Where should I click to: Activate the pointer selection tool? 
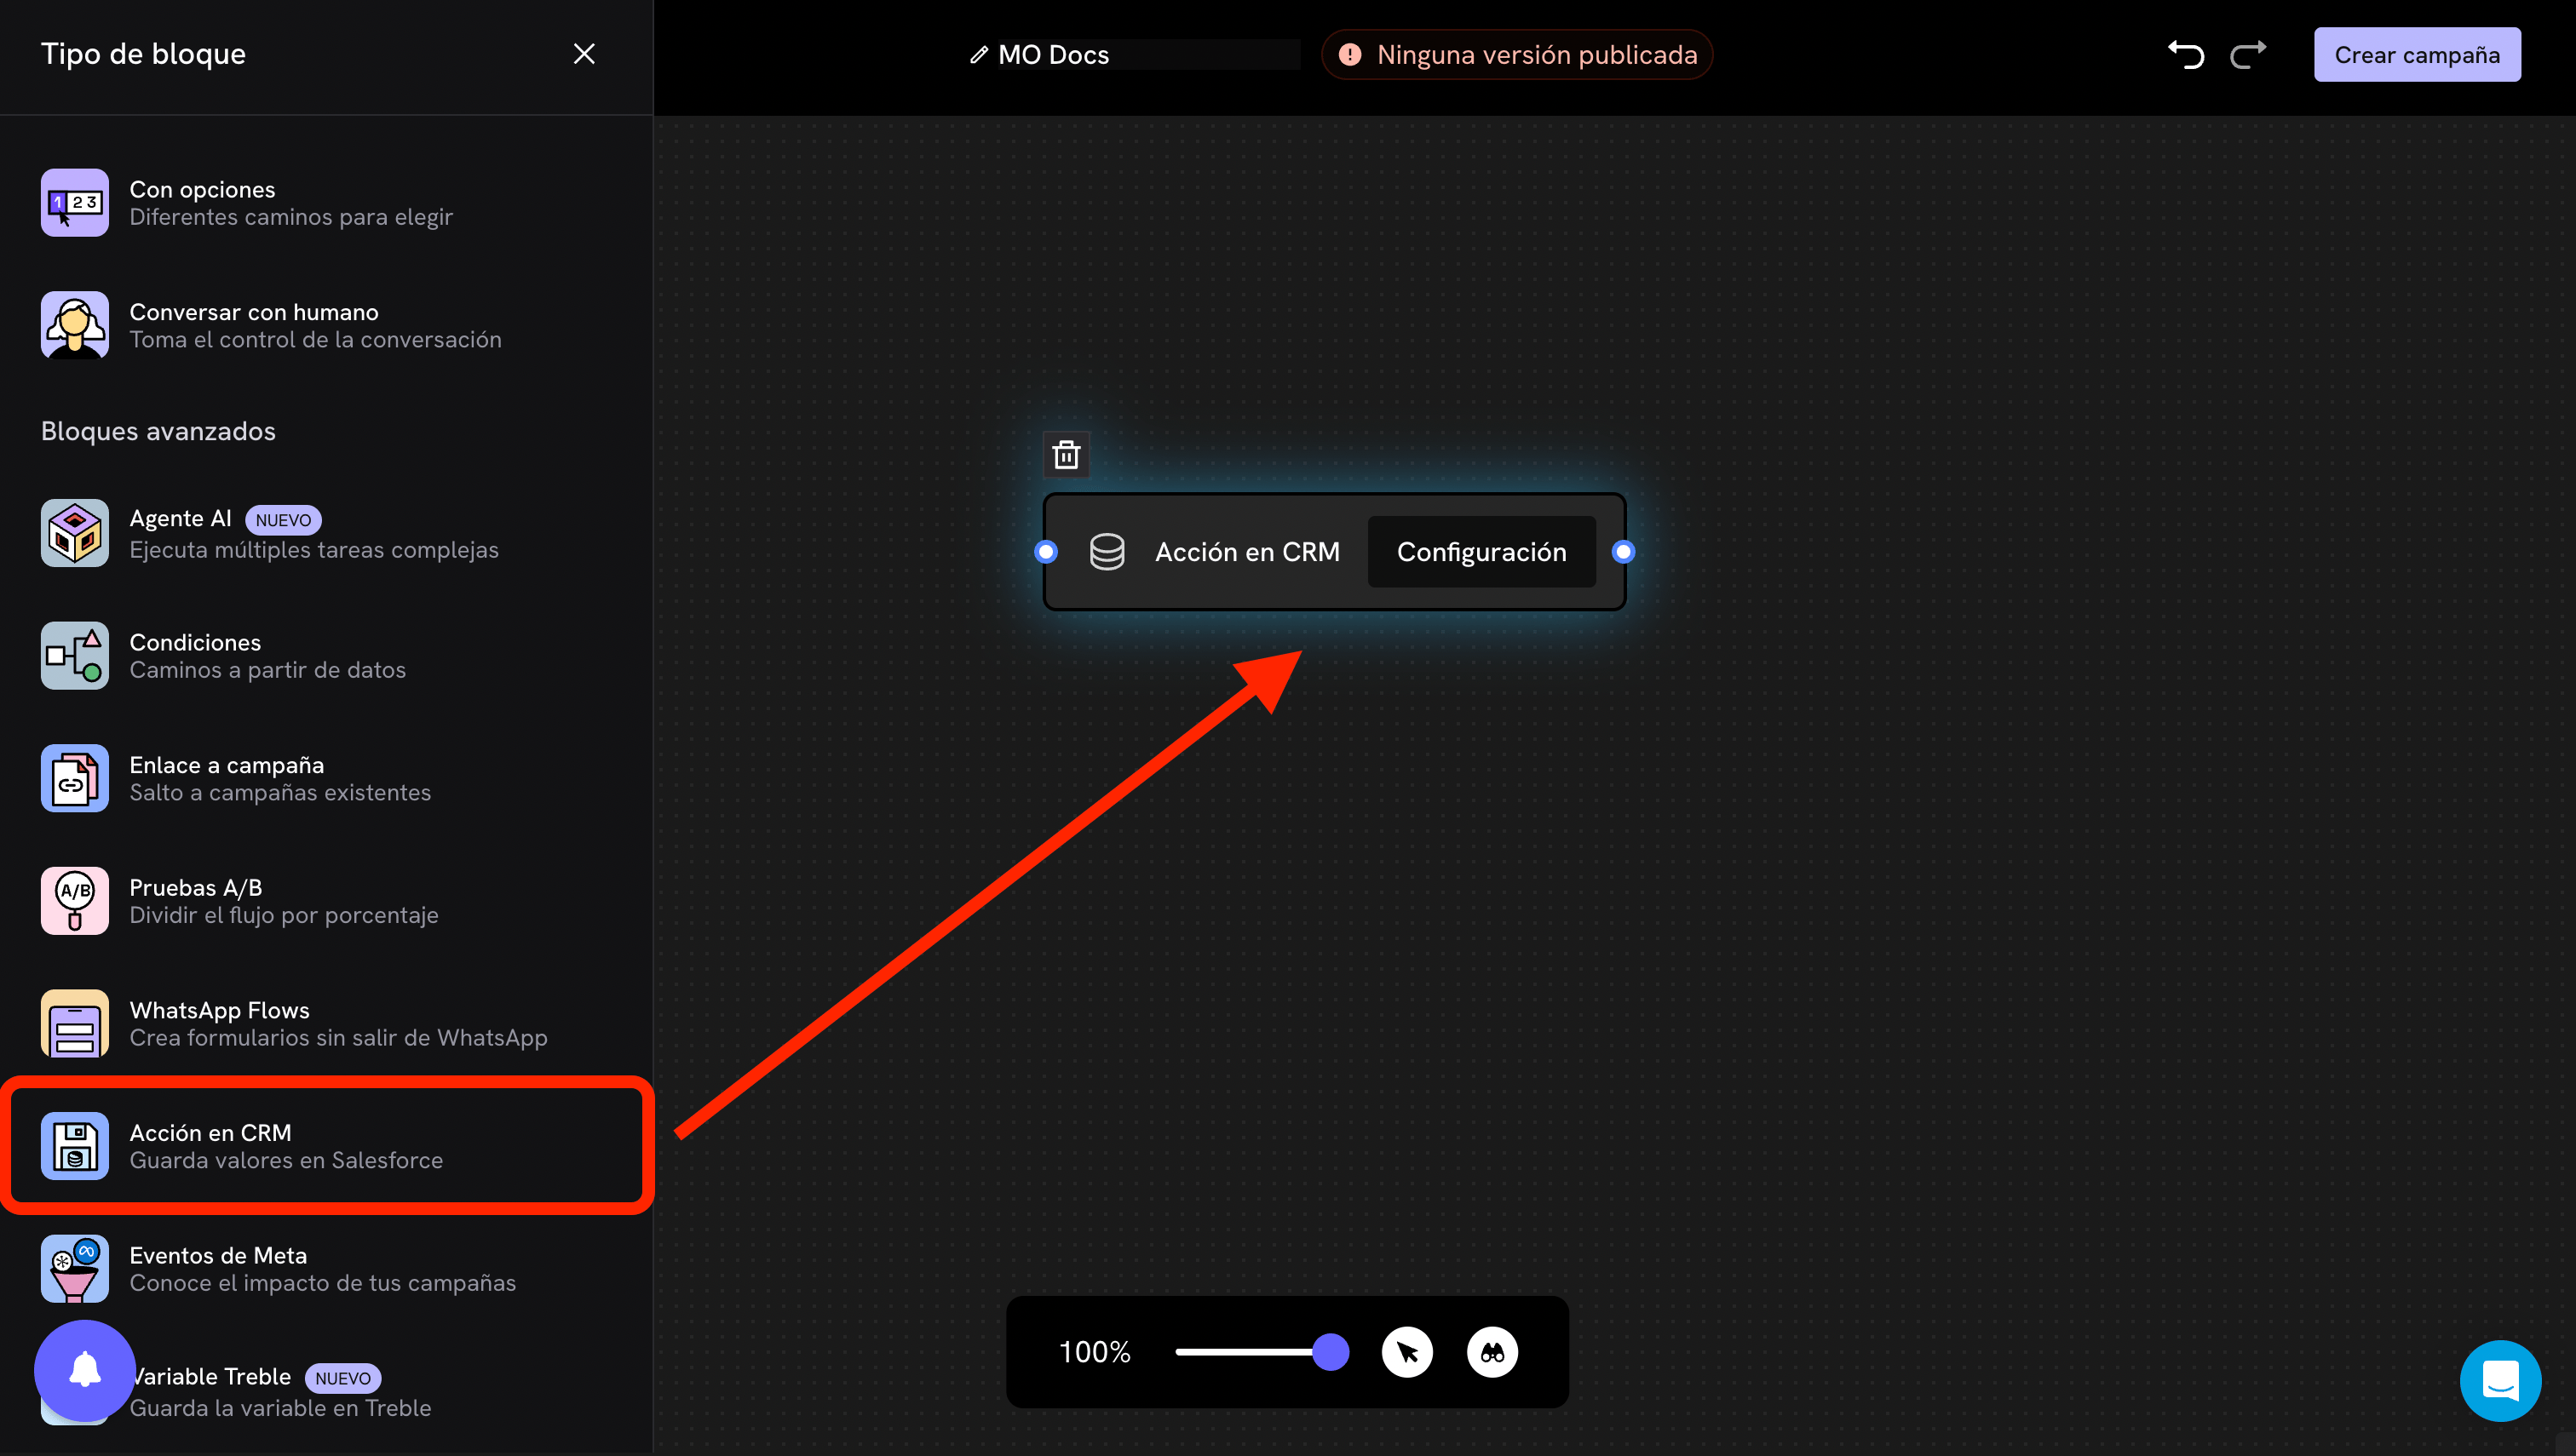(1407, 1353)
